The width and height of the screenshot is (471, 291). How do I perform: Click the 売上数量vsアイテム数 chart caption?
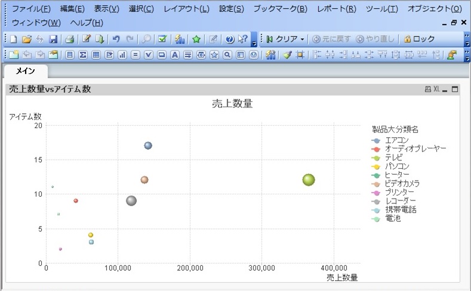pos(50,89)
